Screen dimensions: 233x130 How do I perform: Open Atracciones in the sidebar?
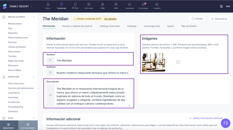point(14,52)
